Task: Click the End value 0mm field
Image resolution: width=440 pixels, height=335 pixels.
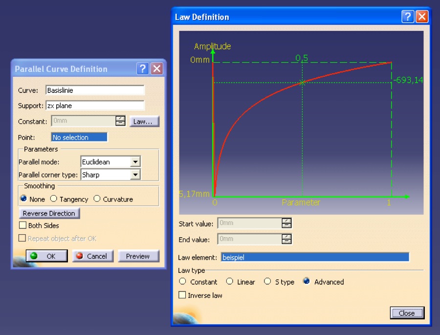Action: (249, 239)
